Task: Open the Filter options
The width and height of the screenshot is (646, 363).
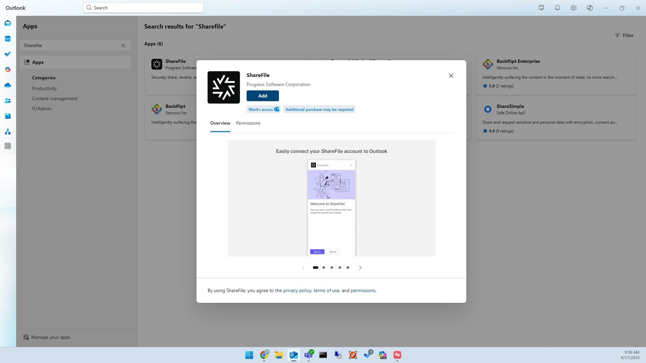Action: coord(624,35)
